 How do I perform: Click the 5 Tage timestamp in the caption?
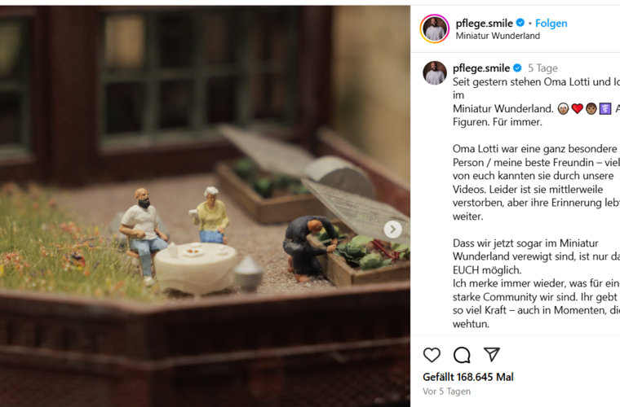[x=542, y=68]
